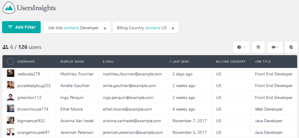Open the greenlion112 username link
This screenshot has height=138, width=299.
[29, 97]
